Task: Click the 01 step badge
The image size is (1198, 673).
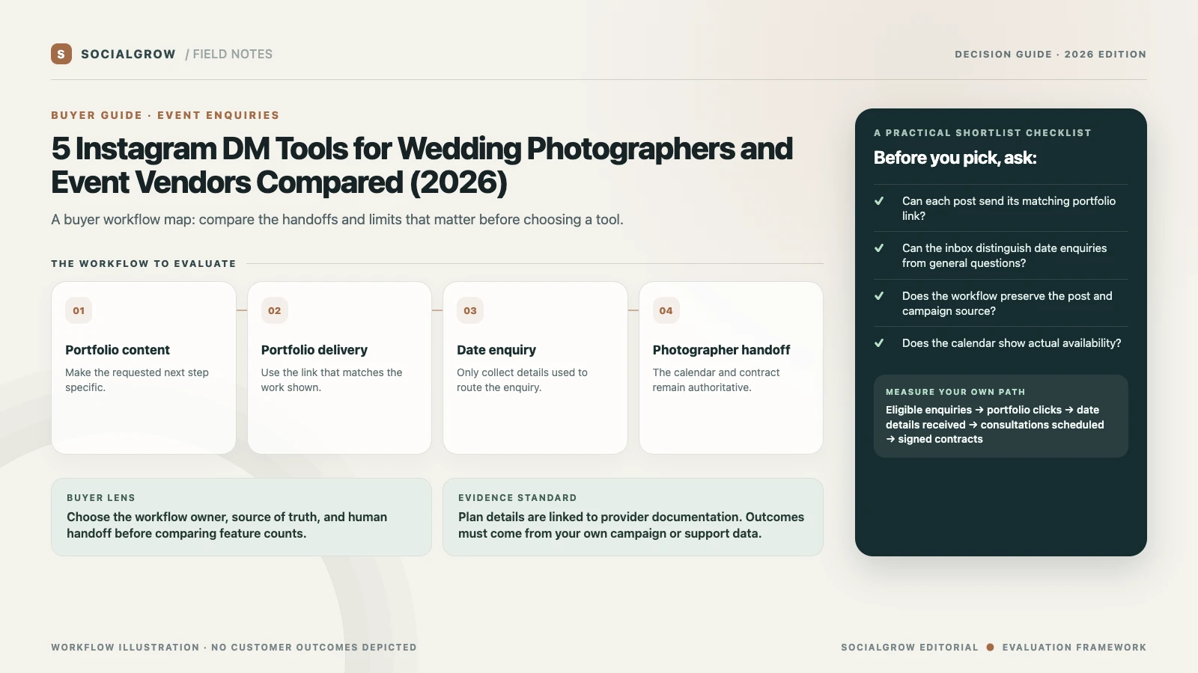Action: coord(79,310)
